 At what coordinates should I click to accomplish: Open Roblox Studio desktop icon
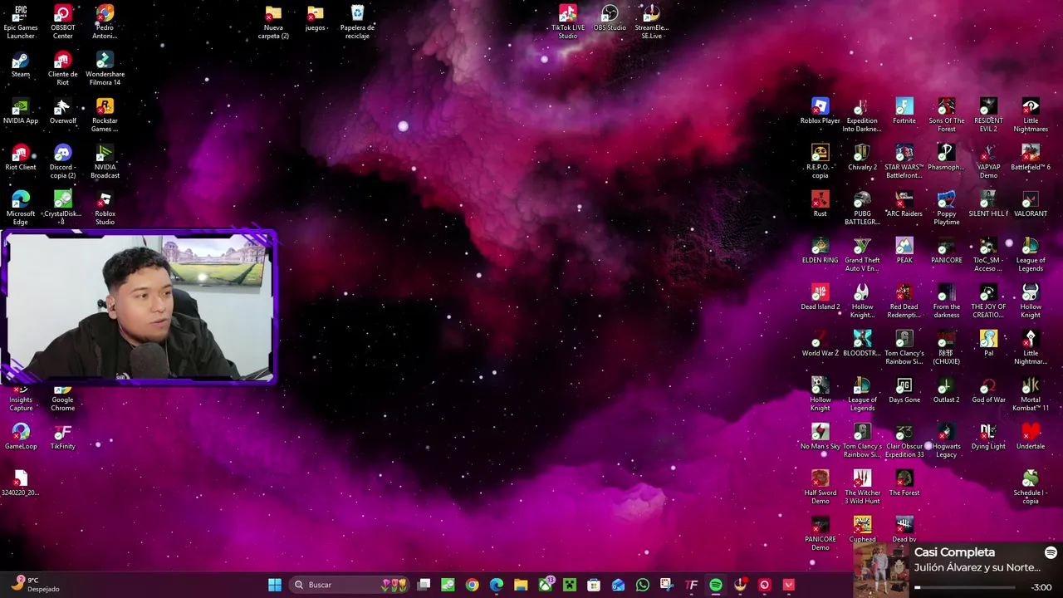(105, 208)
